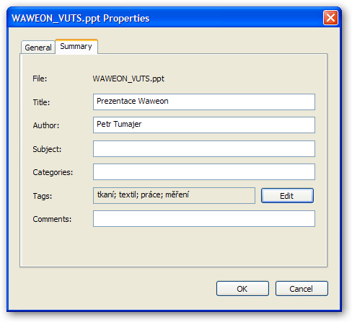Click the "Tags:" label
This screenshot has height=322, width=352.
(43, 196)
